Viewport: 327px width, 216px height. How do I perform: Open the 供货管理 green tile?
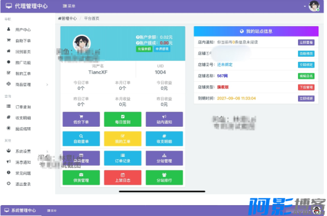(81, 177)
